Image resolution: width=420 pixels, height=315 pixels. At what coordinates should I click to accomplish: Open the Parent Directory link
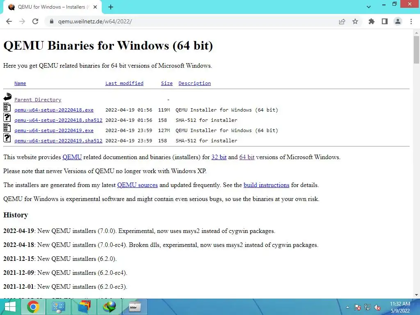[x=38, y=100]
